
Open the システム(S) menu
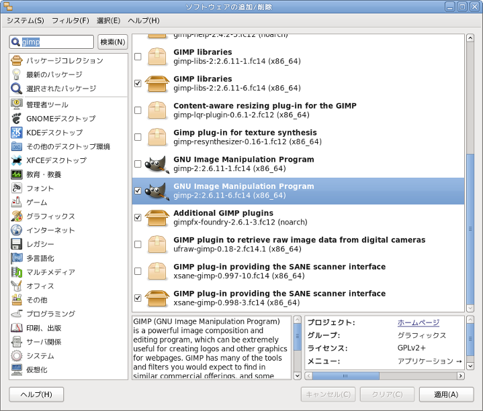26,21
